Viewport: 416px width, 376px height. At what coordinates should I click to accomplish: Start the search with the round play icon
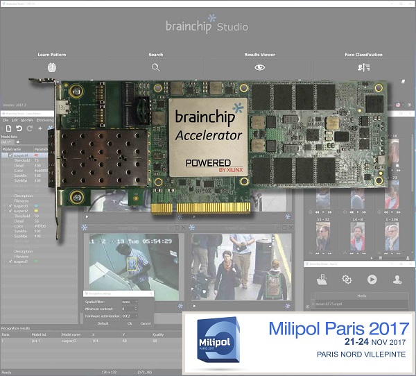[x=372, y=280]
